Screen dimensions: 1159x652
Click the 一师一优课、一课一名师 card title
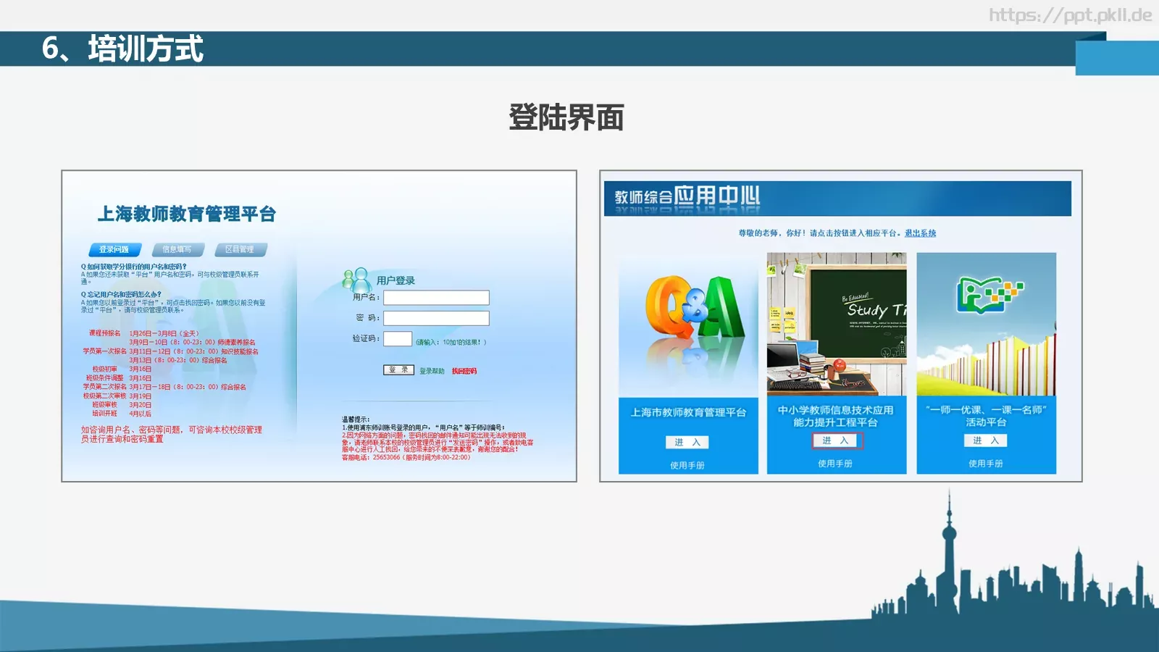986,416
